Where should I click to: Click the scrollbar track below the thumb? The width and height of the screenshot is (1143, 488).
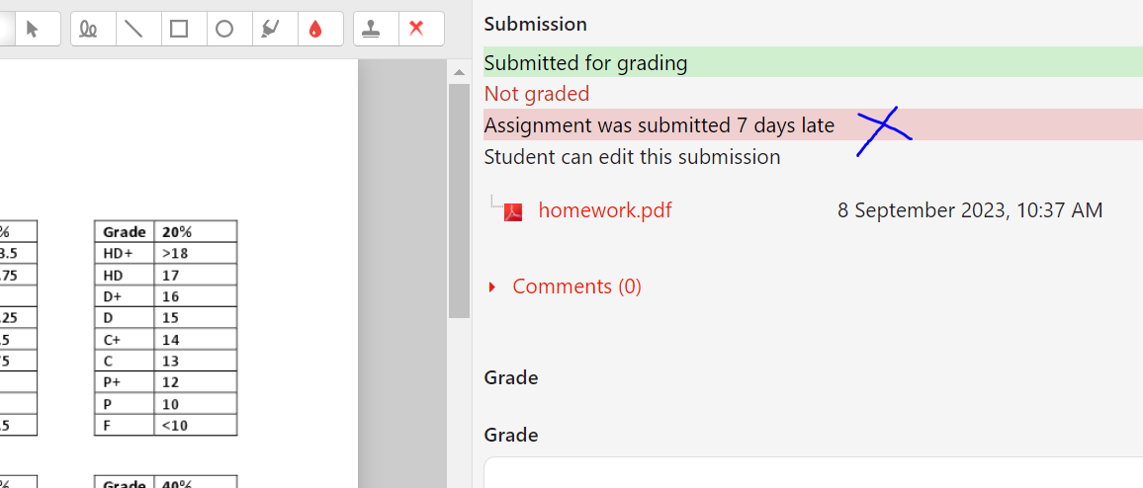pos(459,403)
